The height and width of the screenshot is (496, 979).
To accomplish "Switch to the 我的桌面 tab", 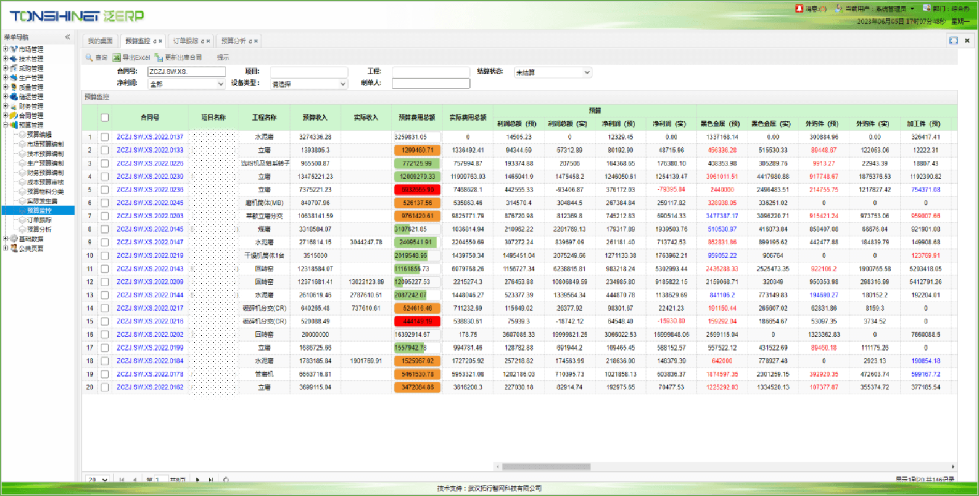I will click(100, 41).
